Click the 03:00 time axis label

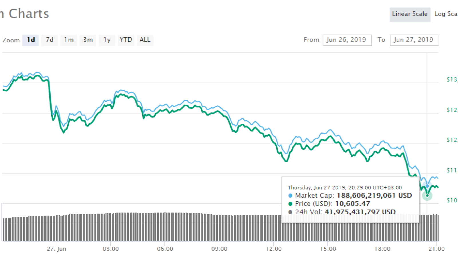point(111,249)
